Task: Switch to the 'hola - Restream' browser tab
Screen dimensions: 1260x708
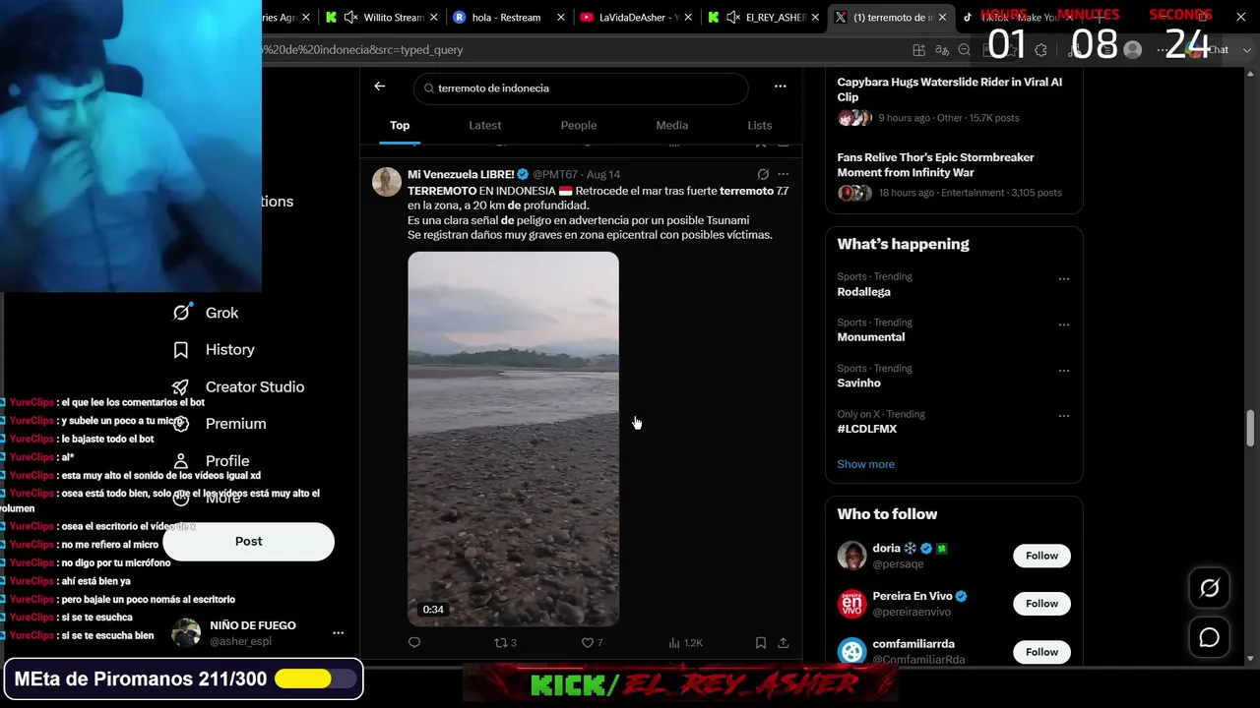Action: [x=506, y=18]
